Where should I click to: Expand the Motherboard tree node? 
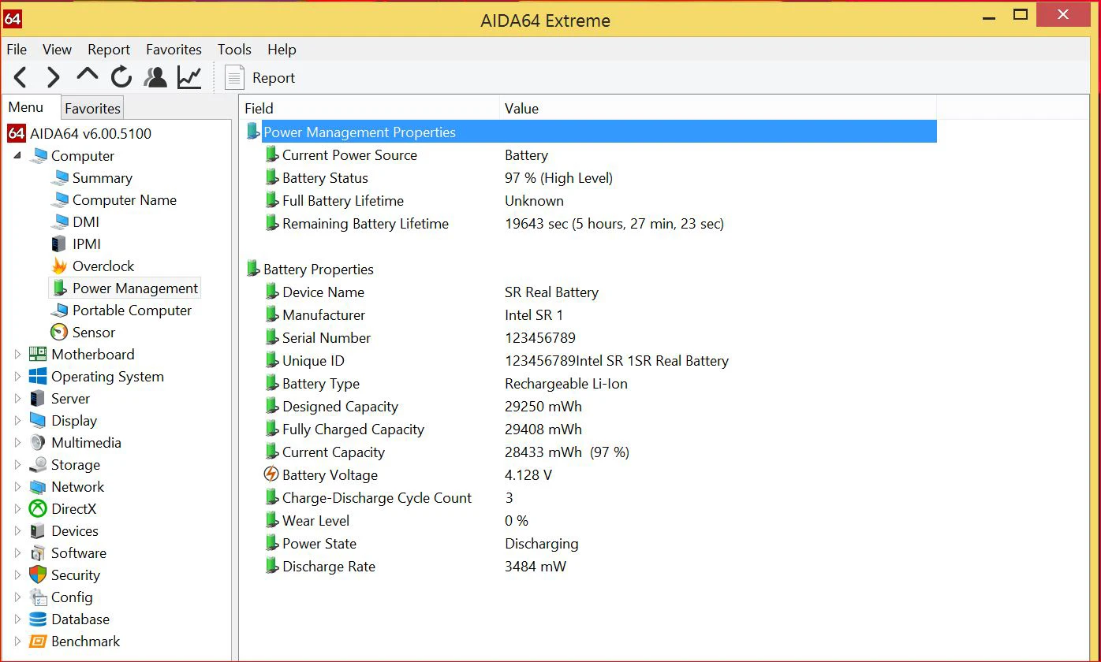pyautogui.click(x=17, y=355)
